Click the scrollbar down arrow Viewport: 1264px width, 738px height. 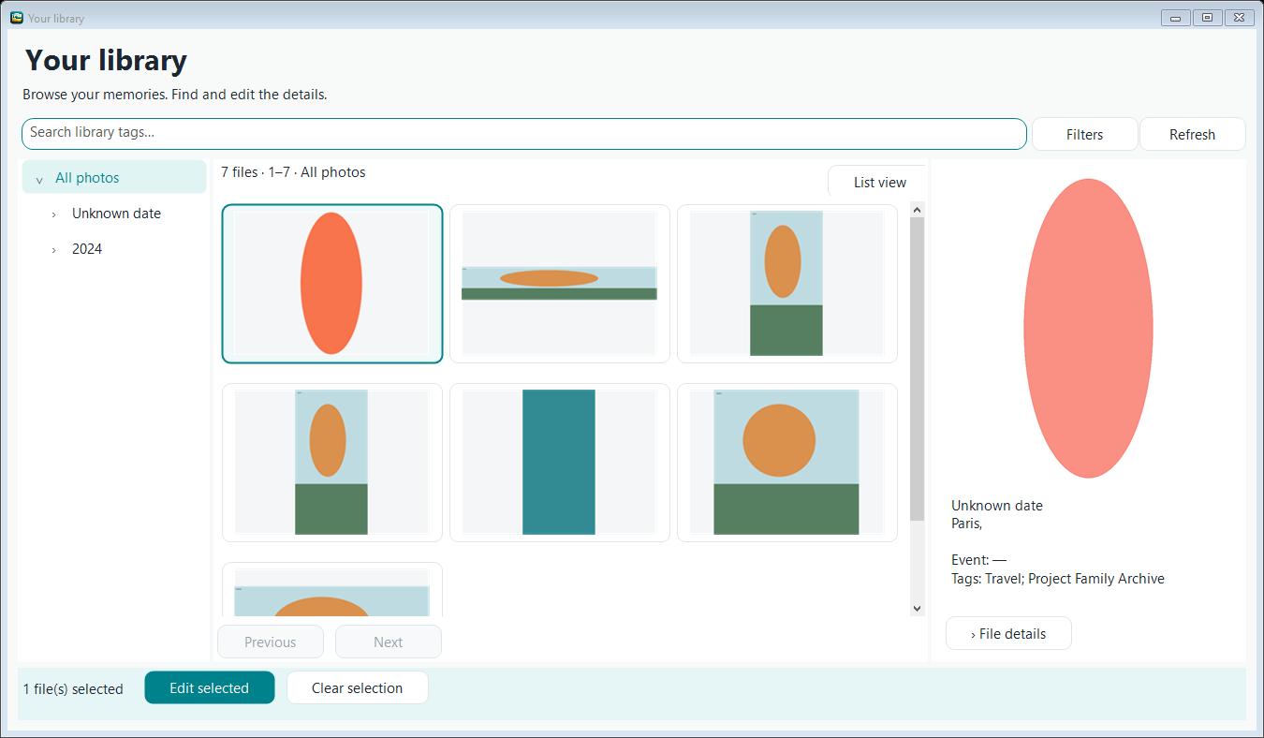point(917,609)
